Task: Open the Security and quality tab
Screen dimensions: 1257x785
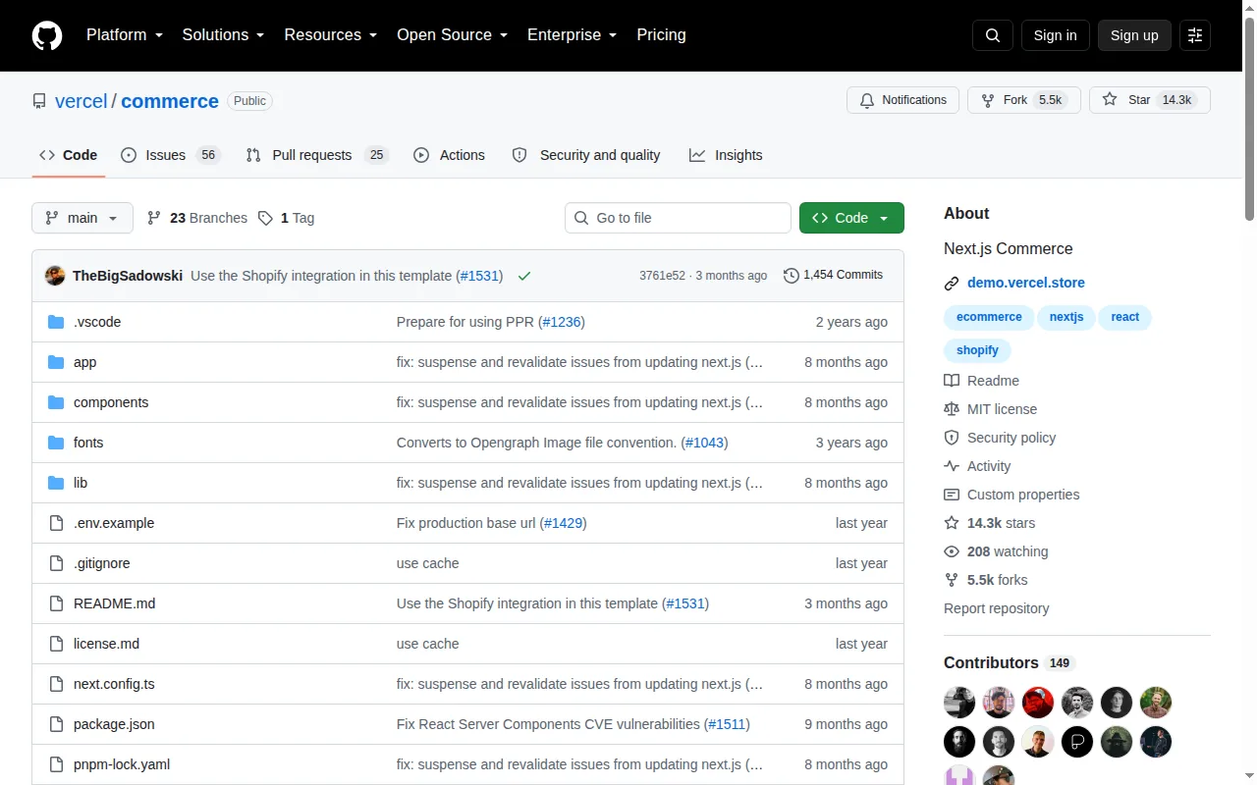Action: [586, 155]
